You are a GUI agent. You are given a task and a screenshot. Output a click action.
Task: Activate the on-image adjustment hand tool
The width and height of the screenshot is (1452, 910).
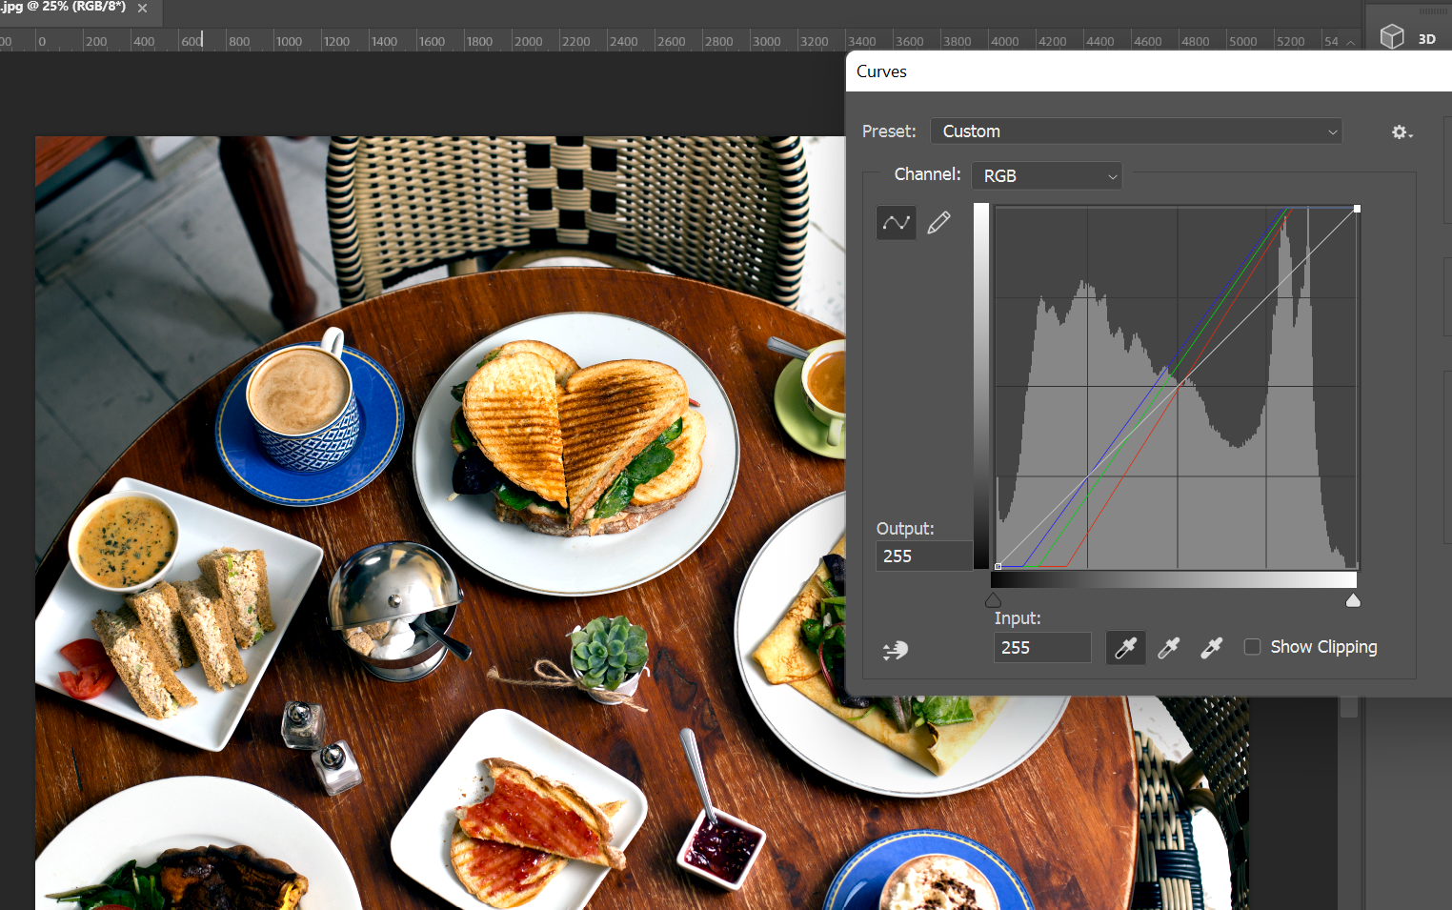pyautogui.click(x=896, y=650)
